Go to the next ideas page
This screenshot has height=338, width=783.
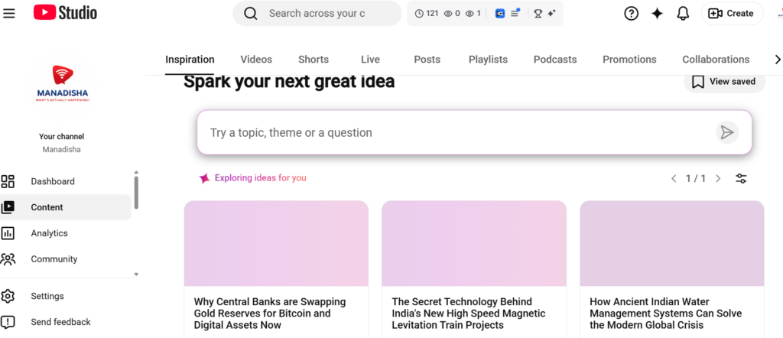coord(718,179)
